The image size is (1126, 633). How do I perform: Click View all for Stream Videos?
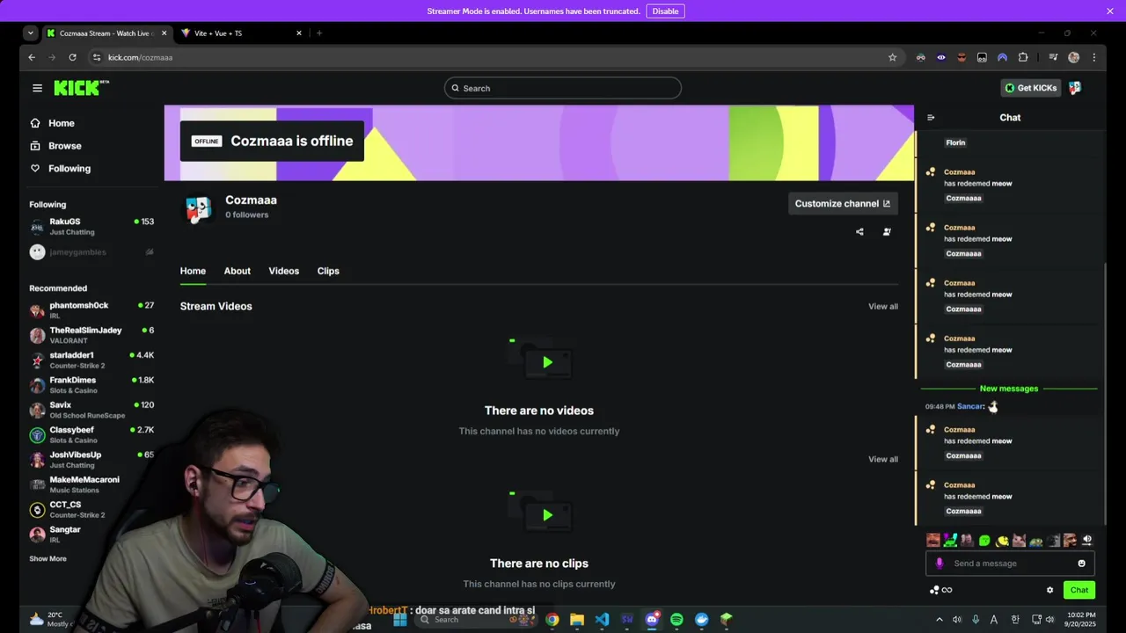point(883,307)
